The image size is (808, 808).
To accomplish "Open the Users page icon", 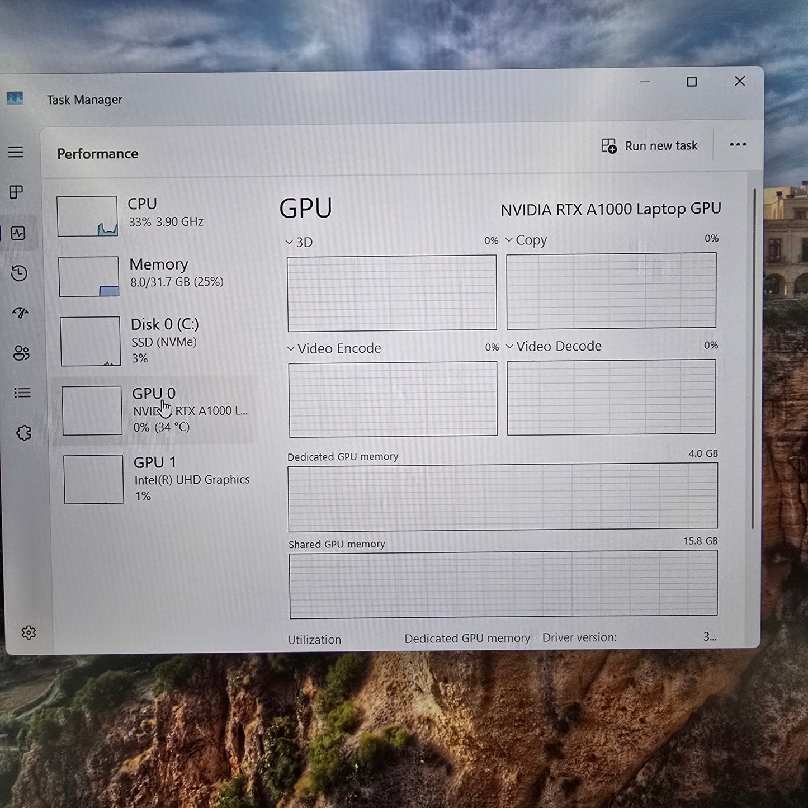I will [21, 353].
